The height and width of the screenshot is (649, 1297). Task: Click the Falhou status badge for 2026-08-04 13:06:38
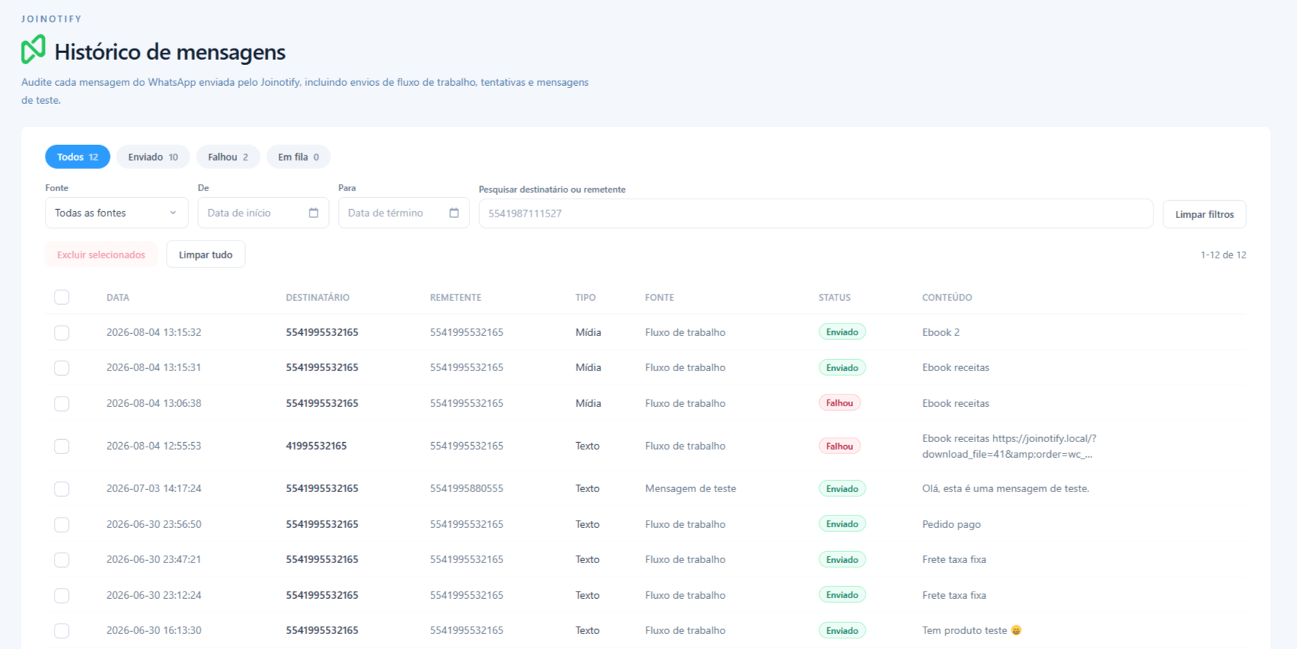click(x=839, y=403)
